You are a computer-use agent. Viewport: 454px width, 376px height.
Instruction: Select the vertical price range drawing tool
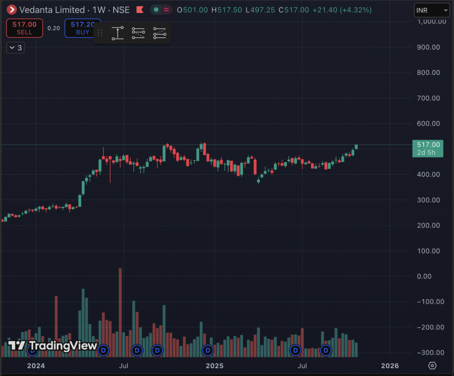coord(117,33)
